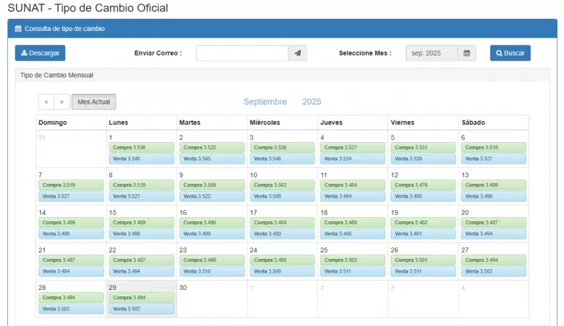The width and height of the screenshot is (564, 326).
Task: Select Venta 3.491 on day 19
Action: coord(423,234)
